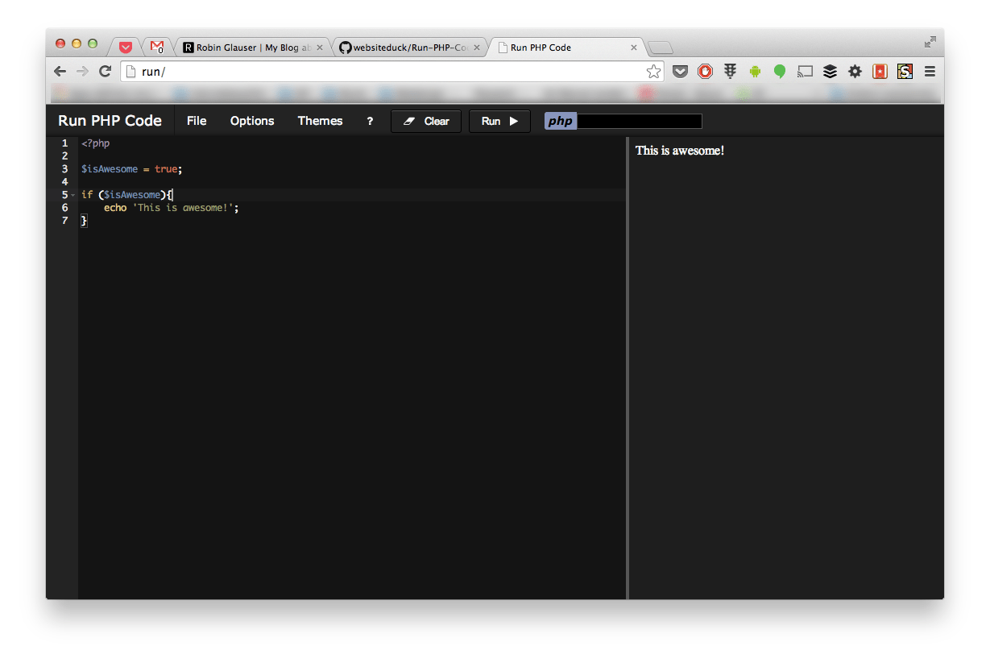Open the green speech bubble extension
This screenshot has height=663, width=990.
(x=779, y=71)
